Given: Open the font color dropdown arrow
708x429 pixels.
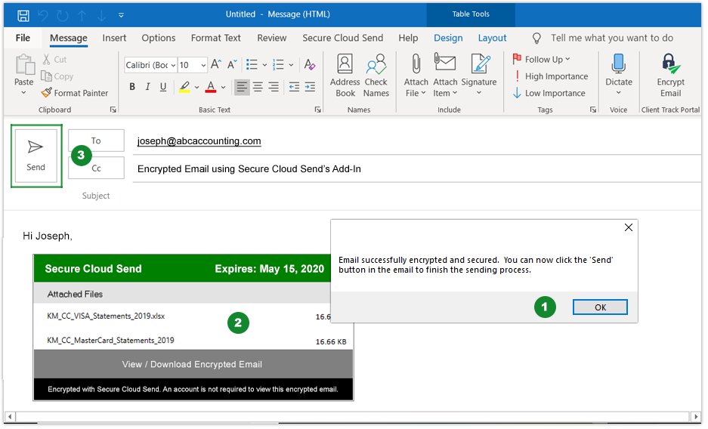Looking at the screenshot, I should click(223, 87).
